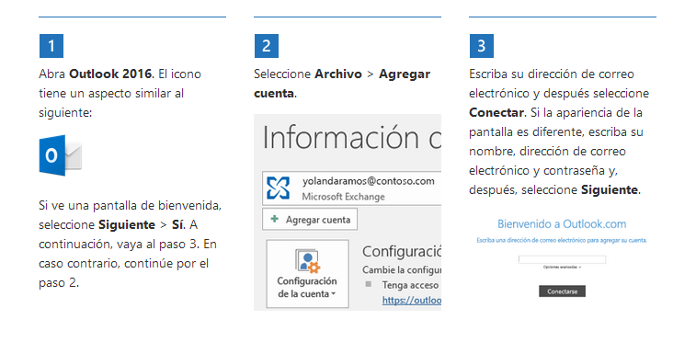
Task: Click the bold word Conectar in step 3
Action: 496,113
